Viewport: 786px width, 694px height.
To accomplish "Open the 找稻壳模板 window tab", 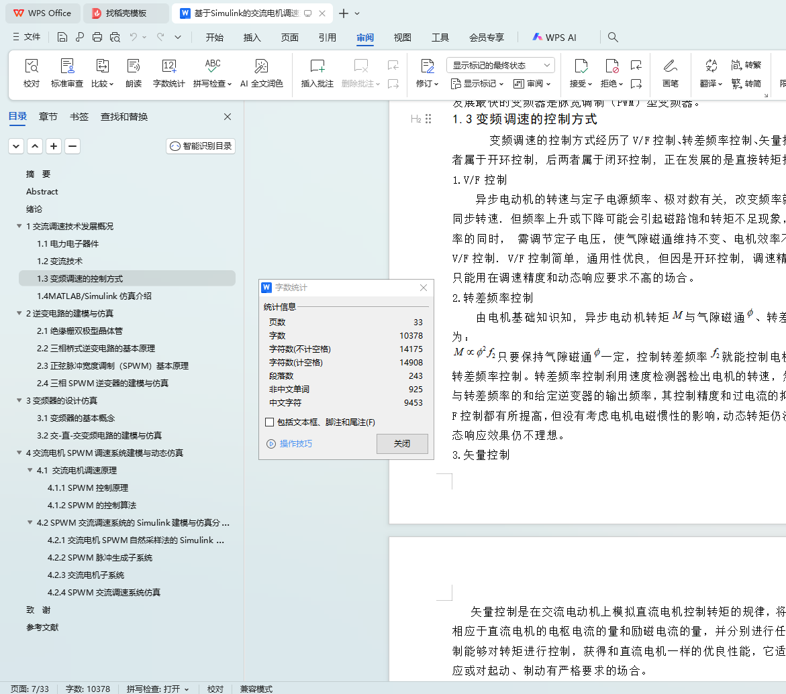I will pos(126,13).
